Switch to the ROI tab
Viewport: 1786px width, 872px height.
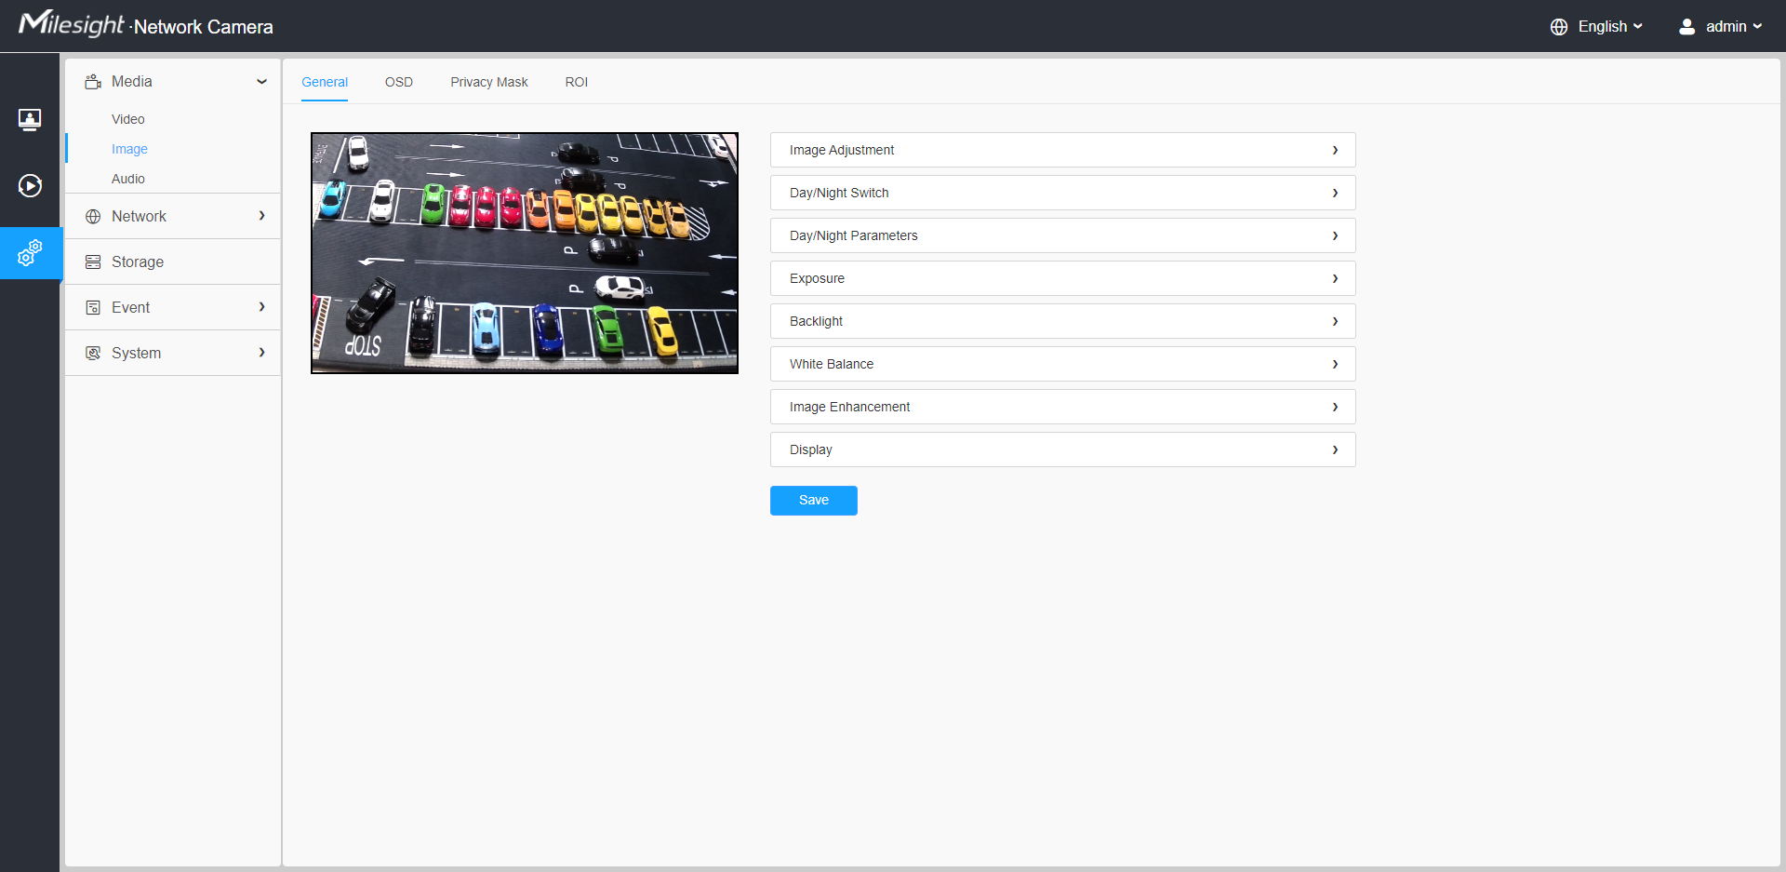(576, 82)
